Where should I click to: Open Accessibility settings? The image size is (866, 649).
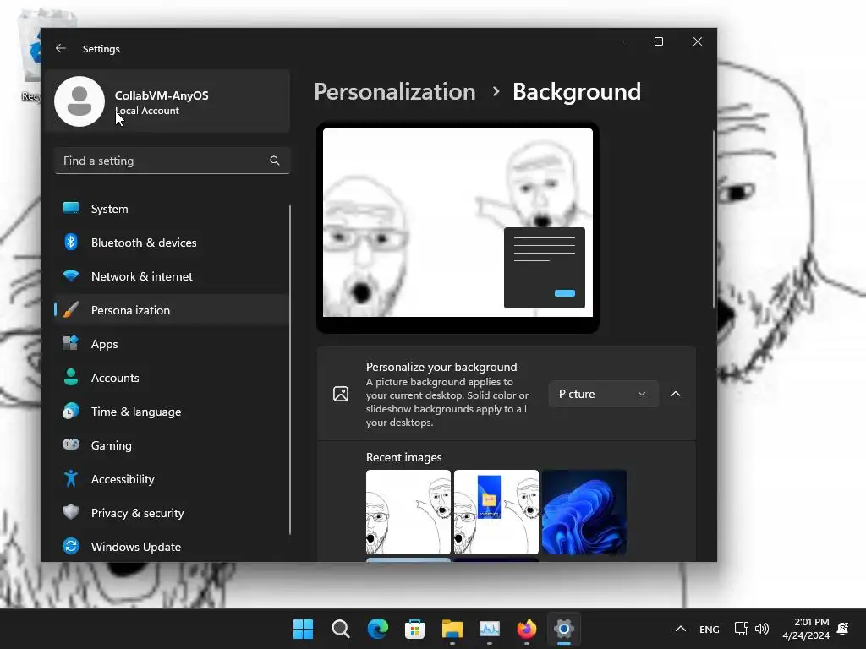coord(171,479)
